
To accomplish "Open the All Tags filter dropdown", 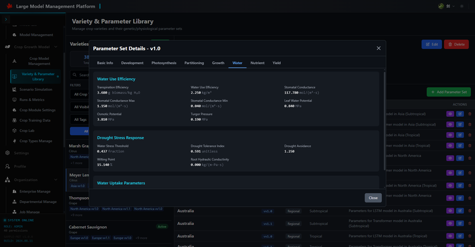I will 80,120.
